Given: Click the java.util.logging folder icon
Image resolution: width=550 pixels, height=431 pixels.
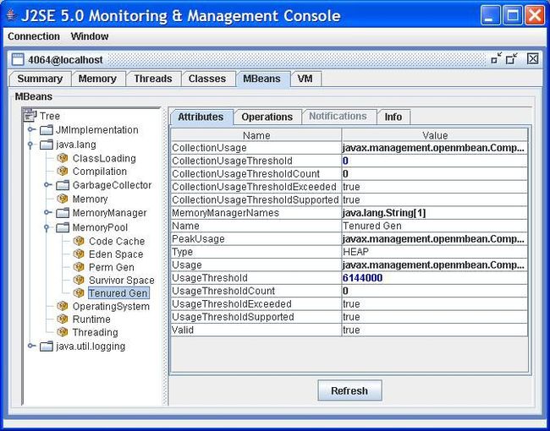Looking at the screenshot, I should pyautogui.click(x=47, y=346).
